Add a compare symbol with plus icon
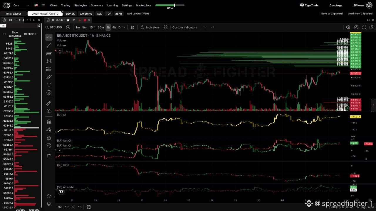 [68, 27]
